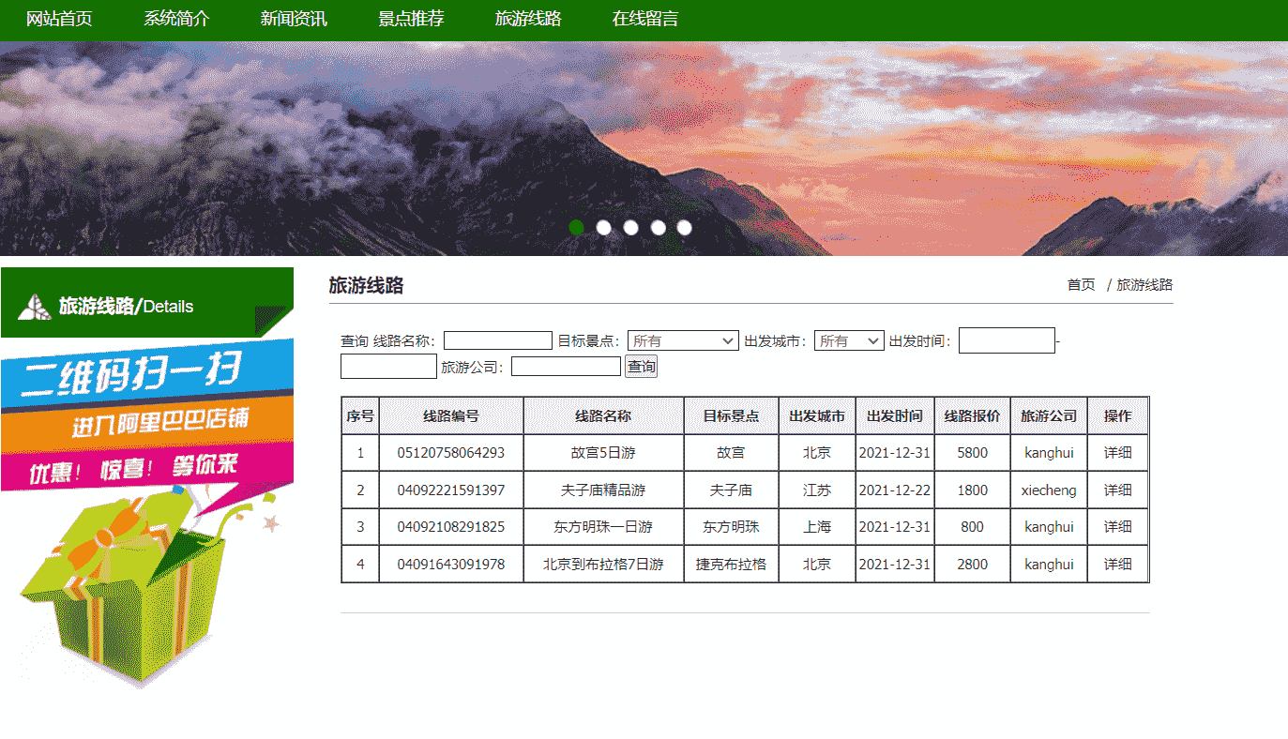Viewport: 1288px width, 739px height.
Task: Click the price 5800 cell
Action: pyautogui.click(x=973, y=453)
